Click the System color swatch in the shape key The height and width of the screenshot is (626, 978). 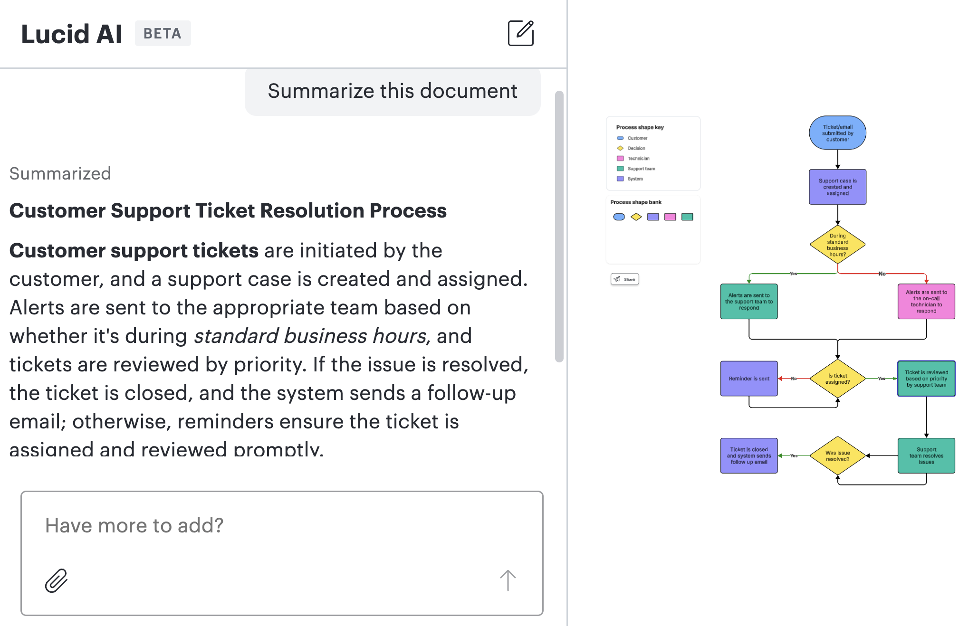(620, 179)
